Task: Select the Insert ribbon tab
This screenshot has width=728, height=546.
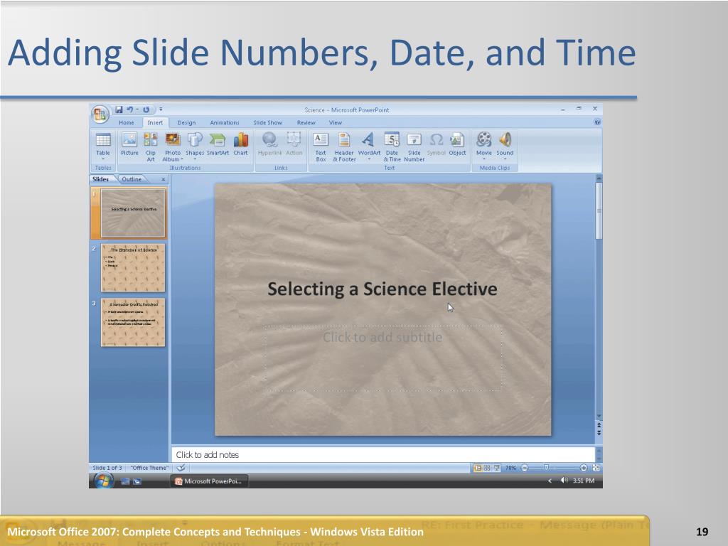Action: pyautogui.click(x=155, y=122)
